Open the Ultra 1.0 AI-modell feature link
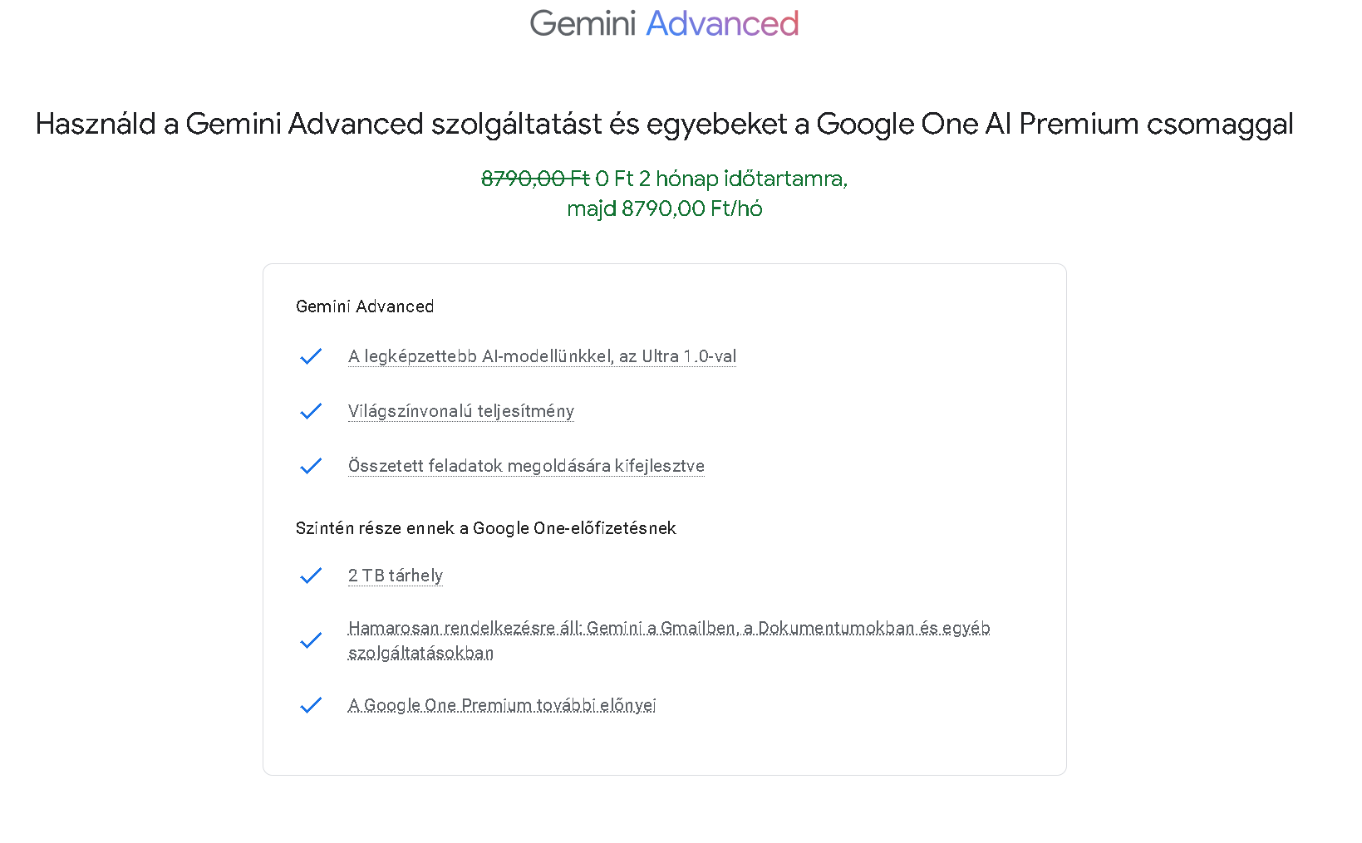 click(x=542, y=356)
